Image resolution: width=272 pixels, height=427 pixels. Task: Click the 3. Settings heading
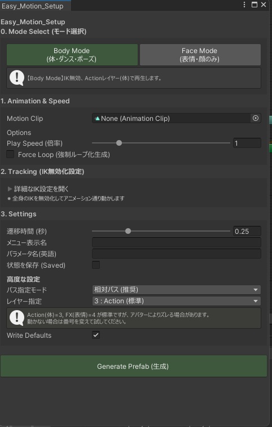coord(19,214)
